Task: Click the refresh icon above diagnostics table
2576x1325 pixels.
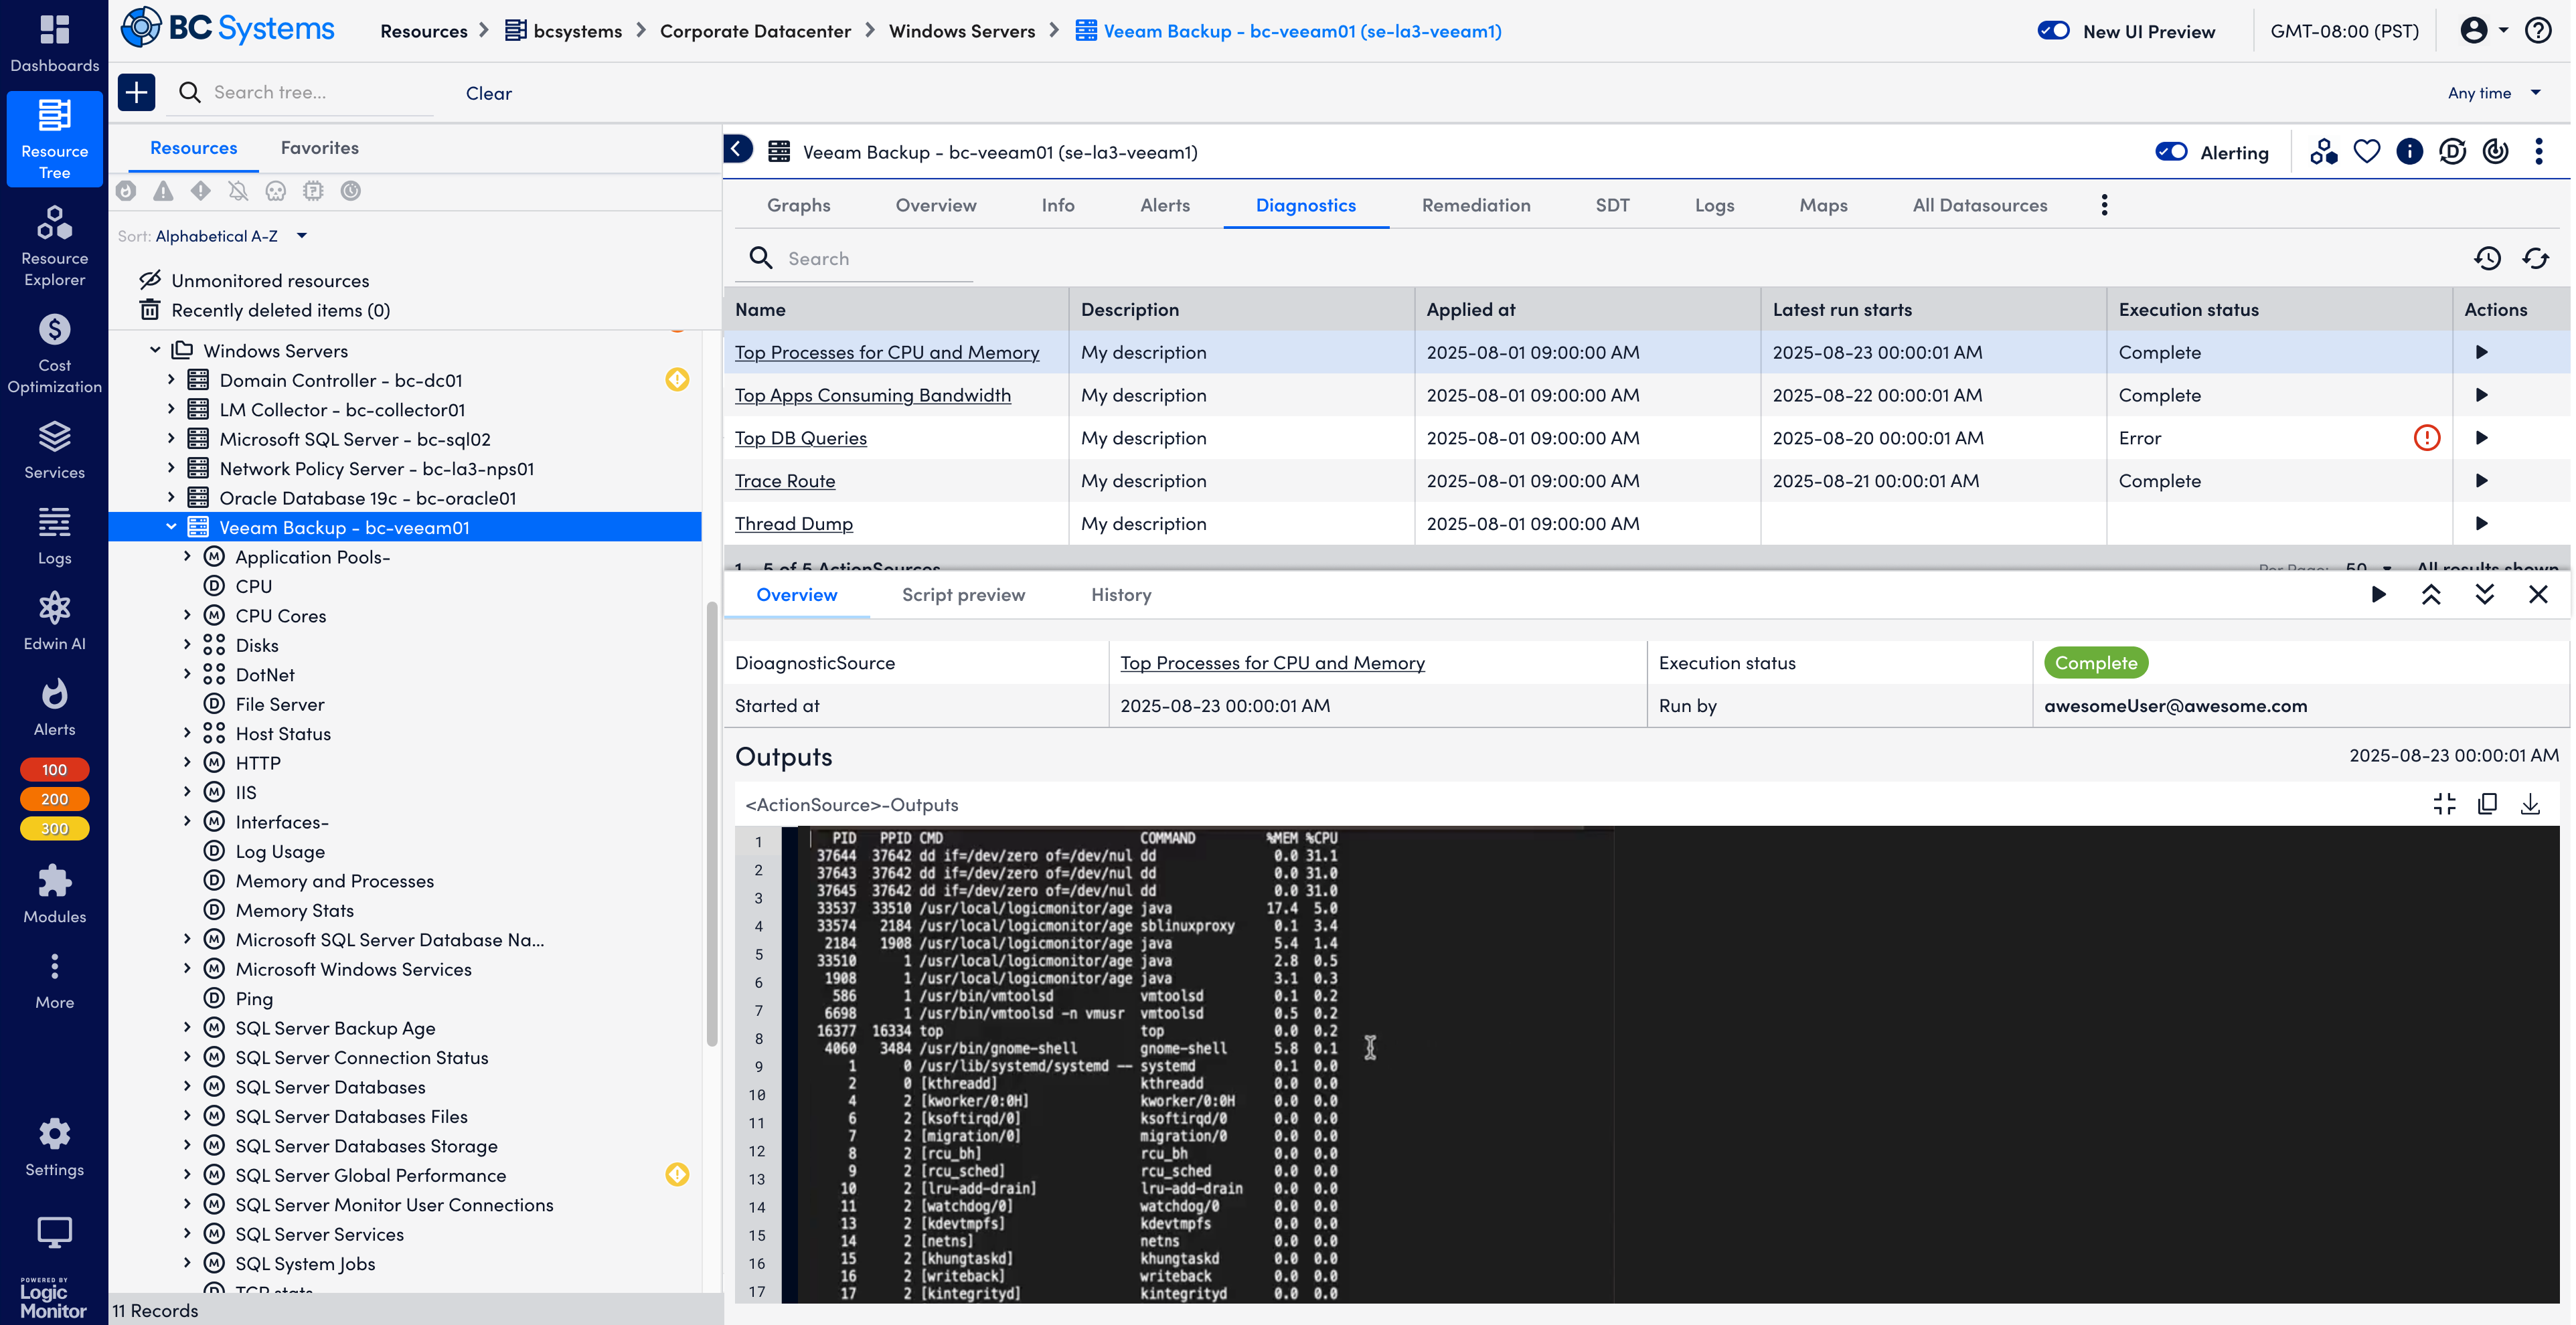Action: 2535,258
